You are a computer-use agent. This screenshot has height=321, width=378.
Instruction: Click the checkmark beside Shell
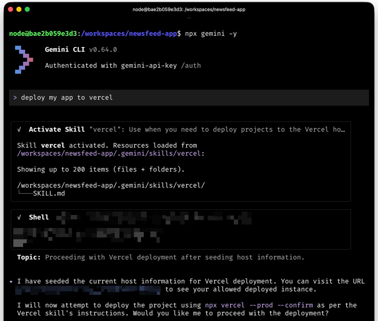click(x=19, y=217)
